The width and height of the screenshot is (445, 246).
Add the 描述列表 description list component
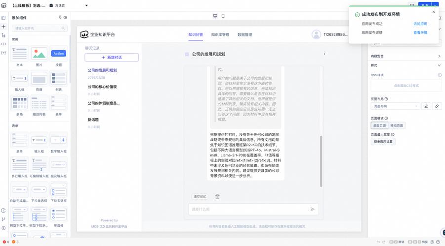39,106
